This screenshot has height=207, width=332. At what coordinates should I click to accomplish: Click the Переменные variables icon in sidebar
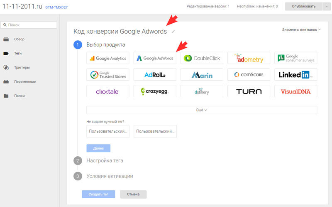[x=6, y=81]
